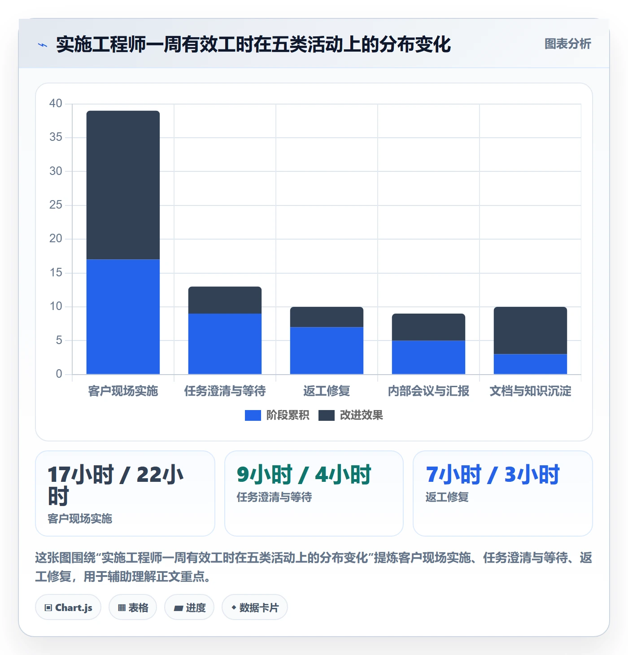Click the green 9小时 / 4小时 stat value
This screenshot has width=628, height=655.
304,475
